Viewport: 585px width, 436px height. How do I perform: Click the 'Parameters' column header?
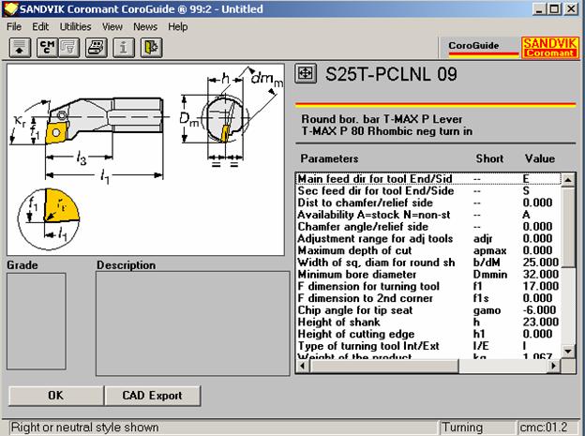point(329,158)
